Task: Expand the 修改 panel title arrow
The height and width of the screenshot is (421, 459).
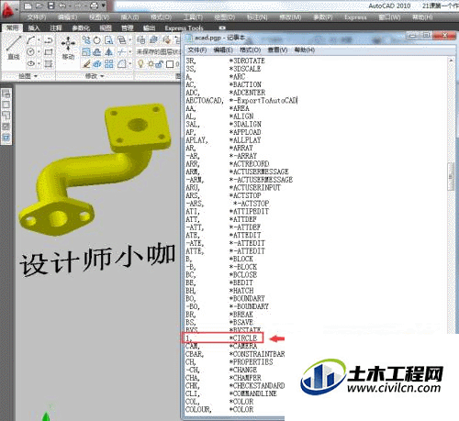Action: click(102, 76)
